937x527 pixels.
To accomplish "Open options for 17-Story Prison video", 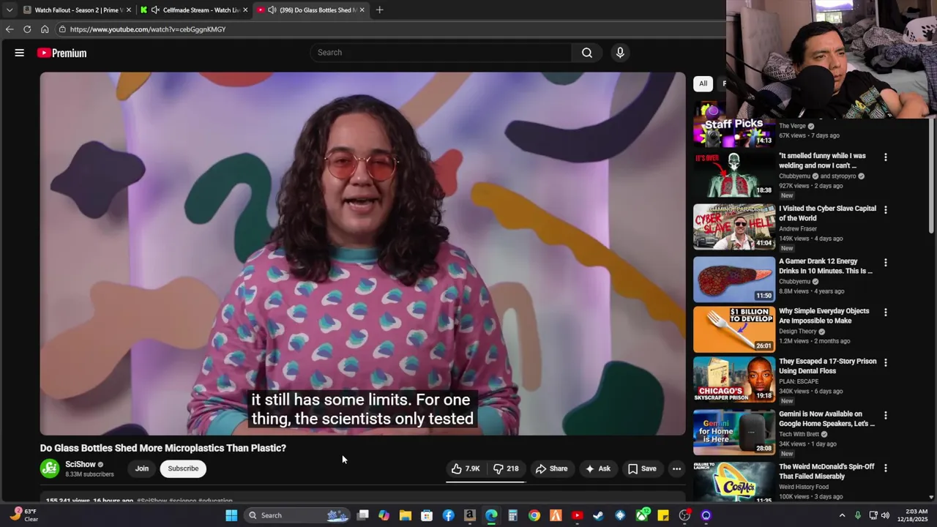I will tap(885, 363).
